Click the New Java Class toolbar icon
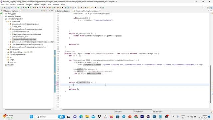This screenshot has width=213, height=120. pos(53,8)
